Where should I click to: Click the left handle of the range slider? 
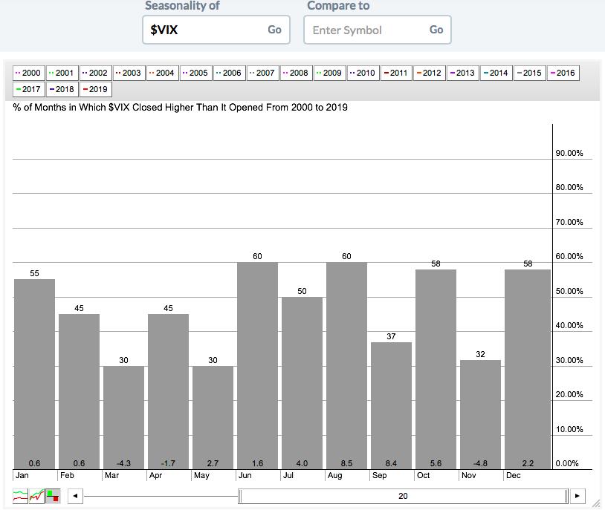(239, 496)
